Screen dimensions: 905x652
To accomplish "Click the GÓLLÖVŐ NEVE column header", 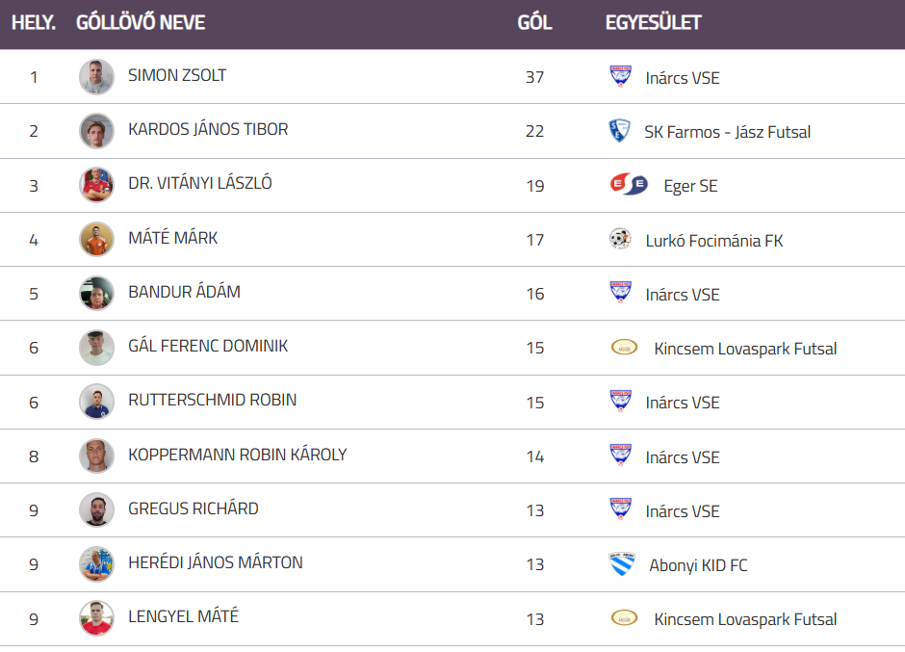I will 141,22.
